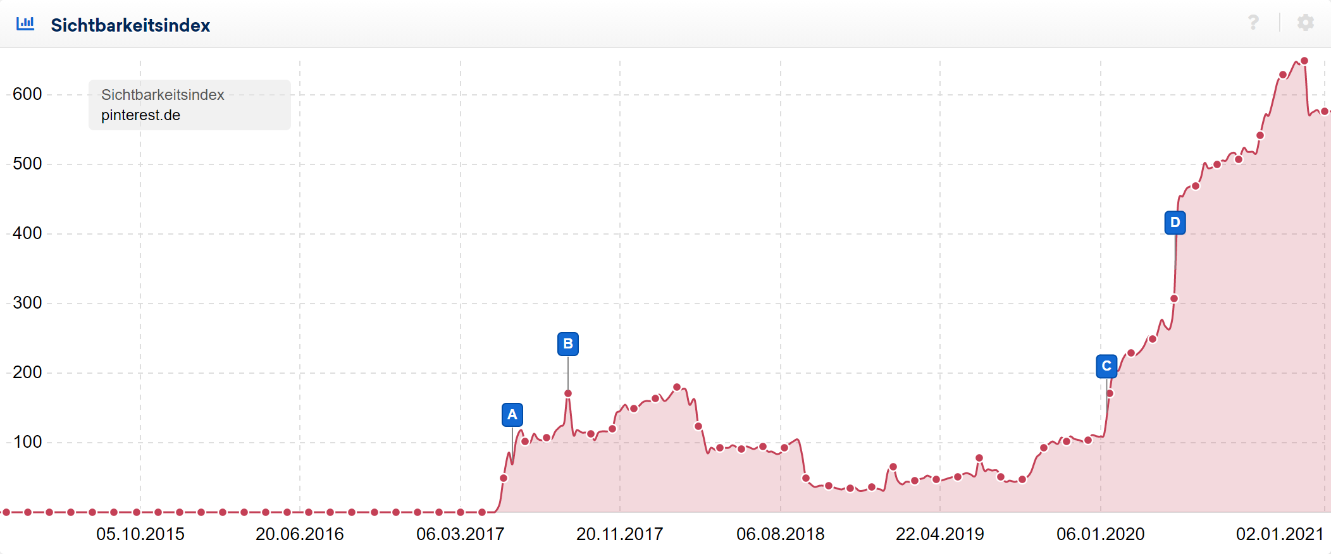Open the settings gear icon
This screenshot has height=554, width=1331.
click(x=1305, y=23)
